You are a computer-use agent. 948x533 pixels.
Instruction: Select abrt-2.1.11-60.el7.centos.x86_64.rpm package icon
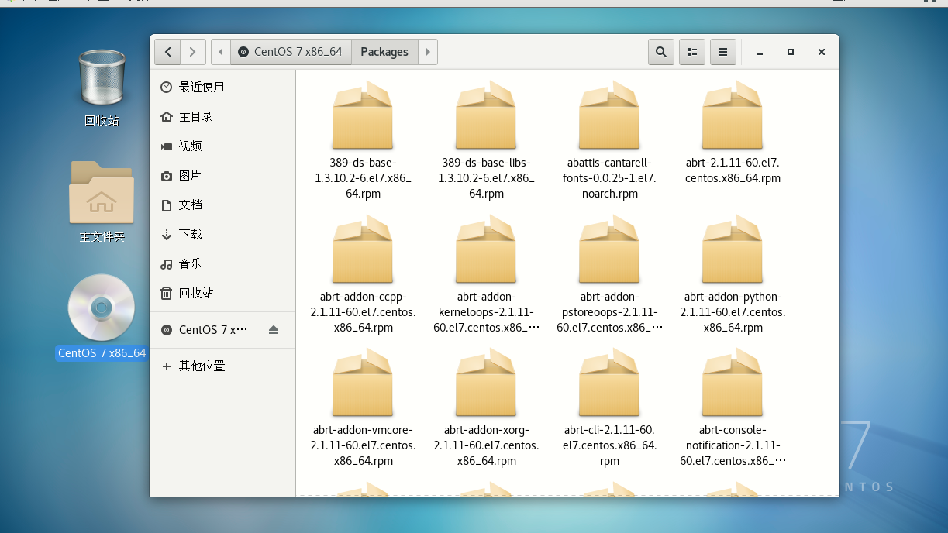[x=733, y=115]
